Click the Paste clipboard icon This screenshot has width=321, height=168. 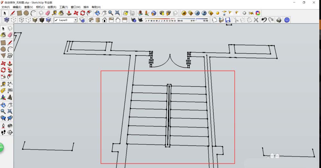click(x=249, y=20)
